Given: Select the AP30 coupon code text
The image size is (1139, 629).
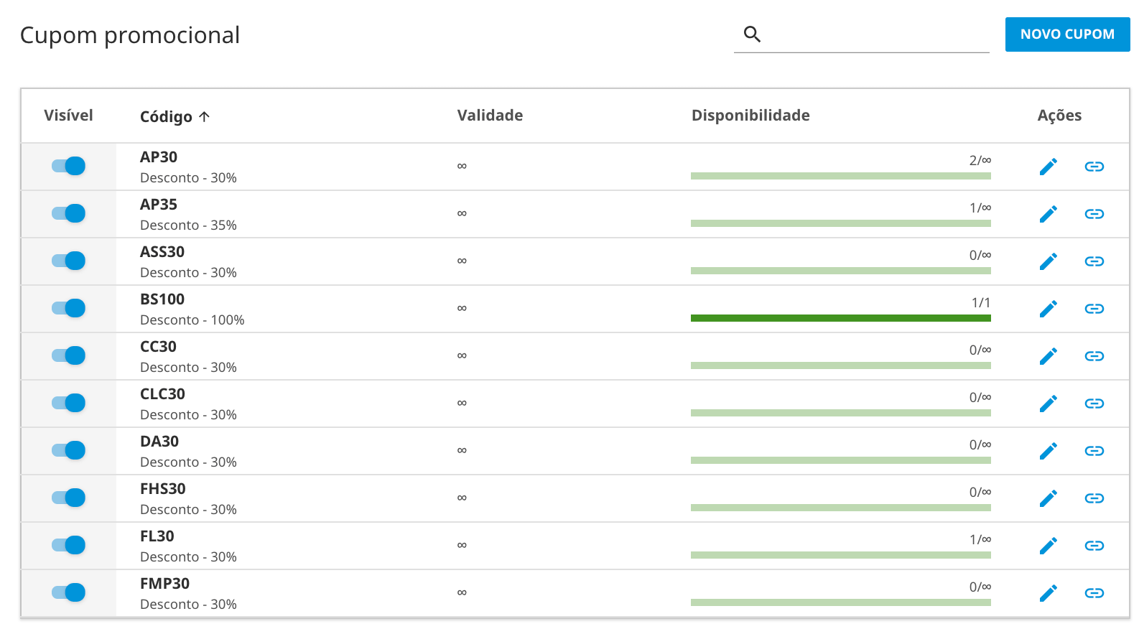Looking at the screenshot, I should [159, 157].
